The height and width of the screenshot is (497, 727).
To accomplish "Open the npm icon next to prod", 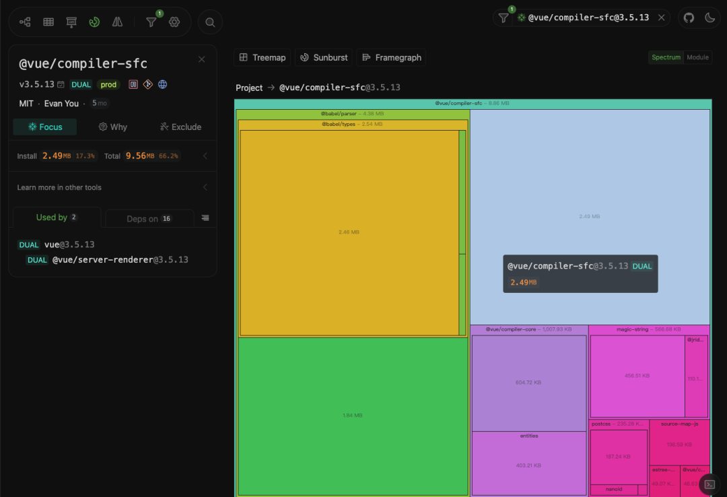I will [x=133, y=84].
